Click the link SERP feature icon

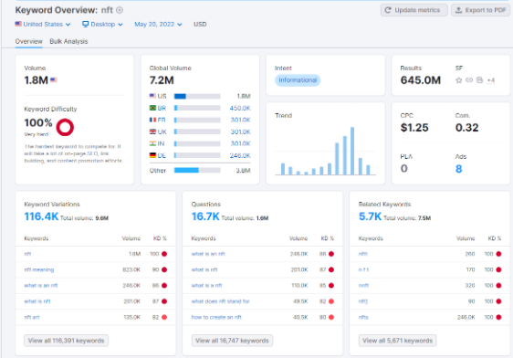[x=469, y=80]
